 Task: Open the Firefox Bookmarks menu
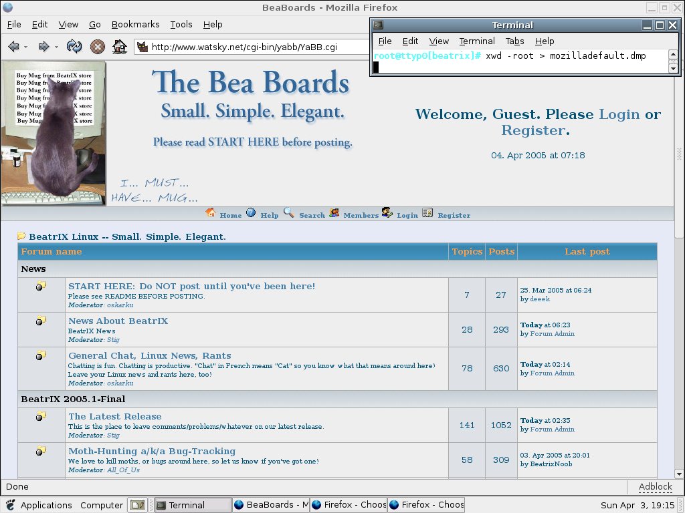click(135, 25)
